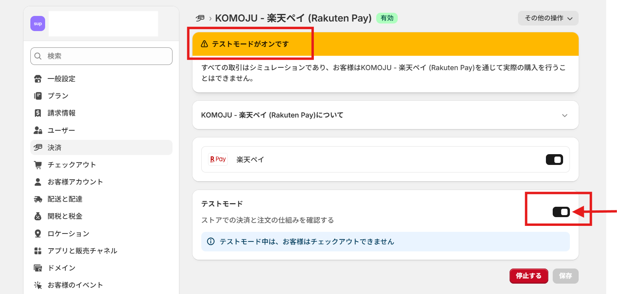Disable the 楽天ペイ payment toggle
617x294 pixels.
click(554, 159)
